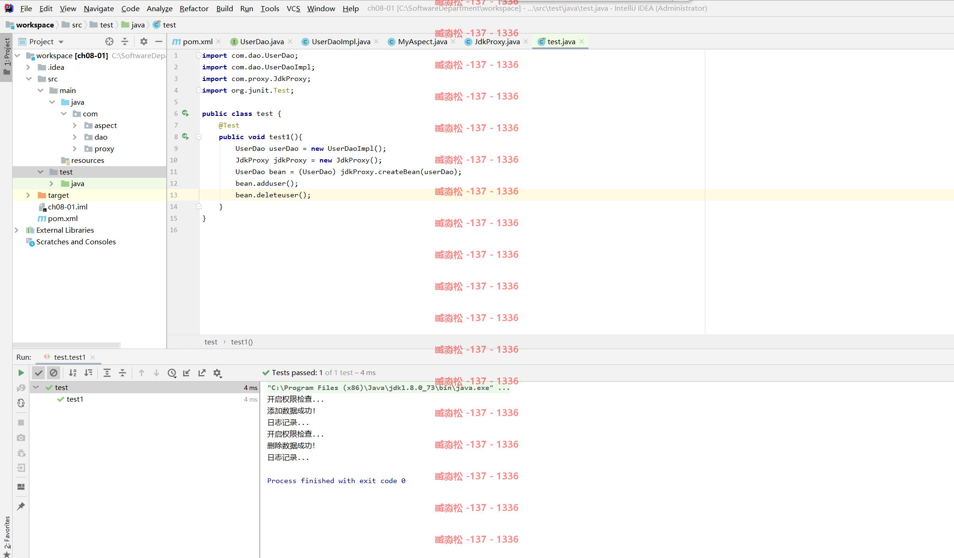Viewport: 954px width, 558px height.
Task: Open test history clock icon
Action: pyautogui.click(x=172, y=373)
